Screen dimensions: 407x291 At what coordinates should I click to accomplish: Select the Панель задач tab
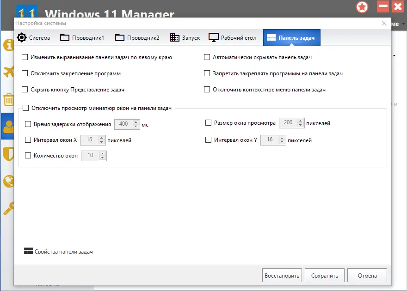pyautogui.click(x=292, y=37)
